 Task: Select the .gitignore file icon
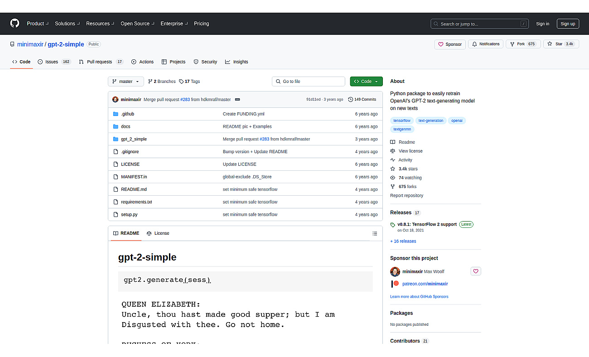point(116,152)
